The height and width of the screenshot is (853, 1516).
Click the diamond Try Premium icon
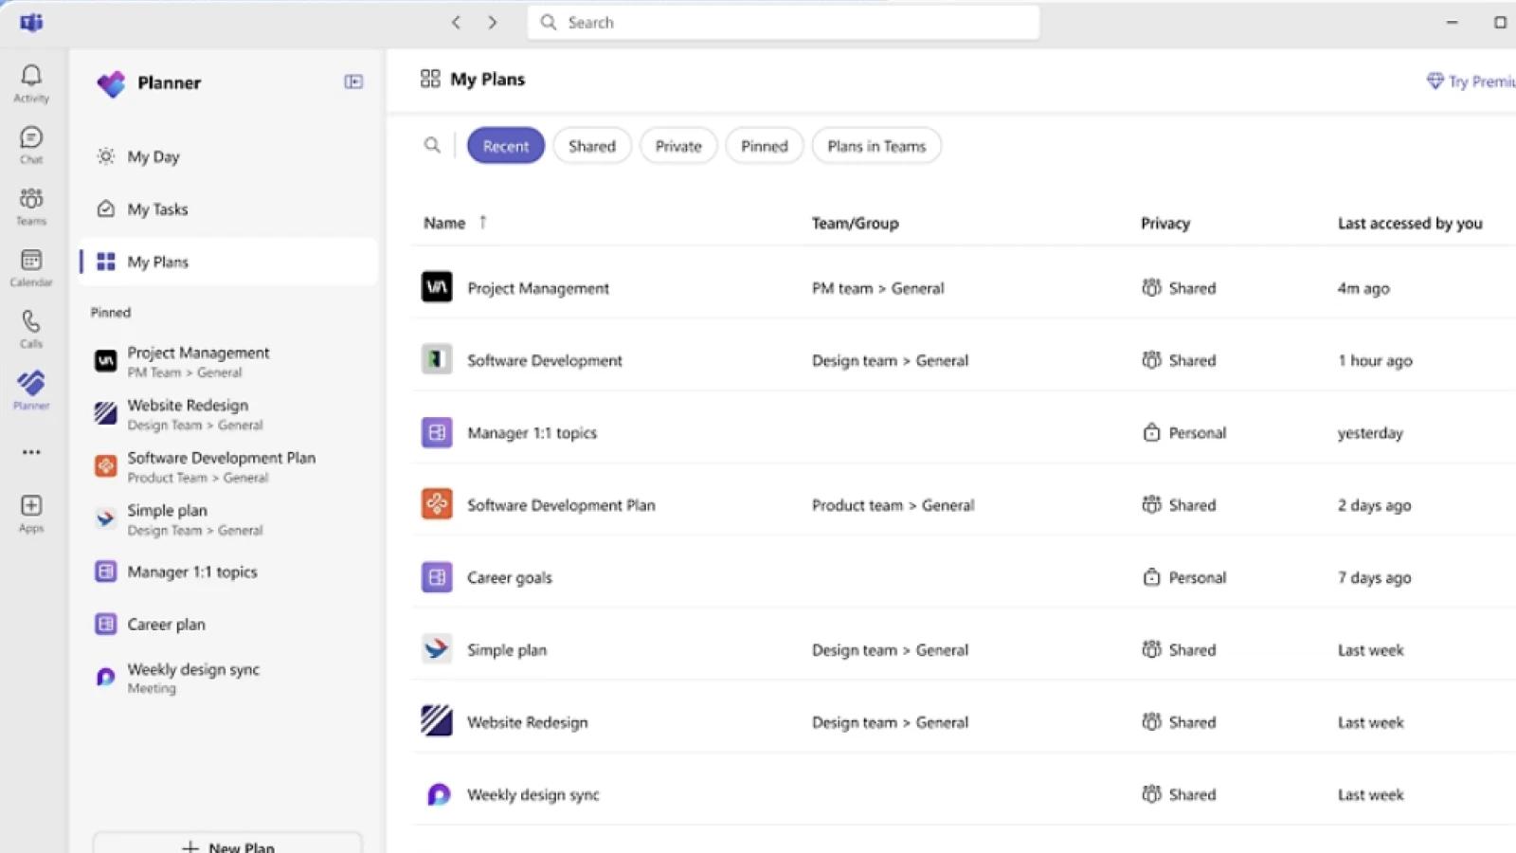coord(1435,82)
